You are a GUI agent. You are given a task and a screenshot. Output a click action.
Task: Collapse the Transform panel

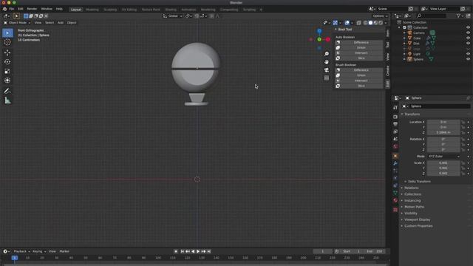[412, 115]
